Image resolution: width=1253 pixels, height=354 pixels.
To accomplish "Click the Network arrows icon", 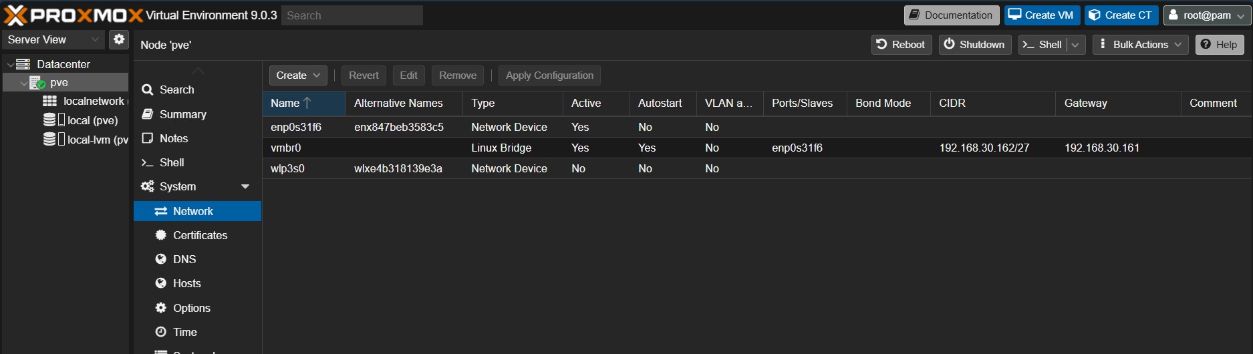I will tap(161, 211).
